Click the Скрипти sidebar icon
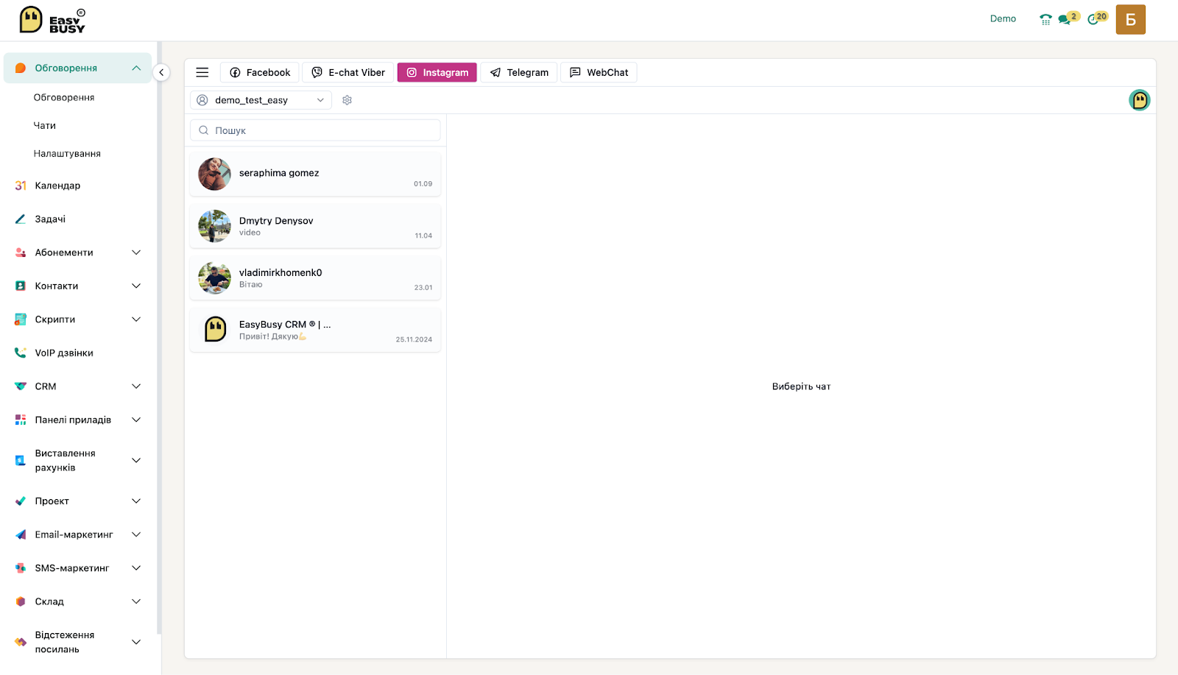 click(21, 319)
